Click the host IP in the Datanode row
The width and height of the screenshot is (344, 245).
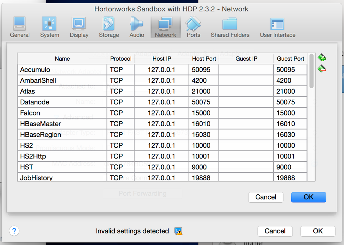161,102
